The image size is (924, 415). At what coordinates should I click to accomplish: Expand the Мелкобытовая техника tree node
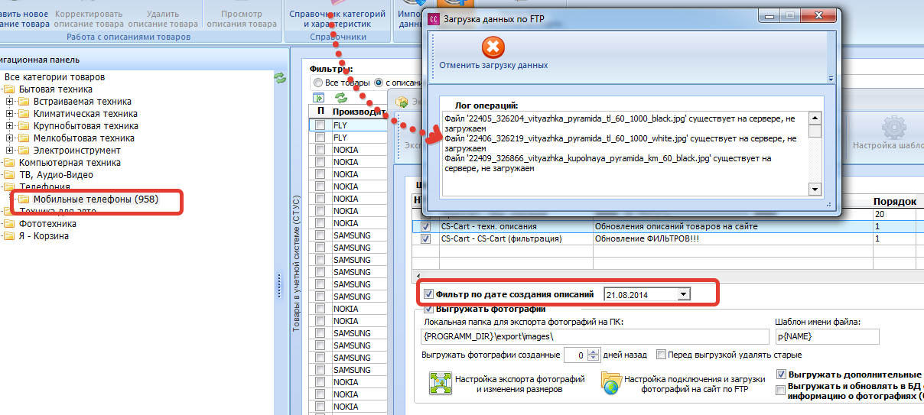pyautogui.click(x=10, y=138)
